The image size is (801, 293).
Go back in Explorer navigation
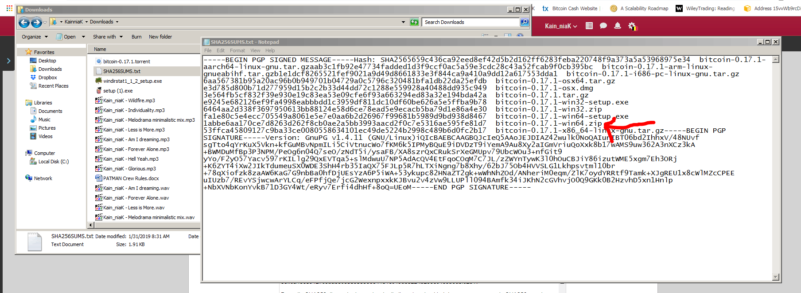(x=24, y=22)
